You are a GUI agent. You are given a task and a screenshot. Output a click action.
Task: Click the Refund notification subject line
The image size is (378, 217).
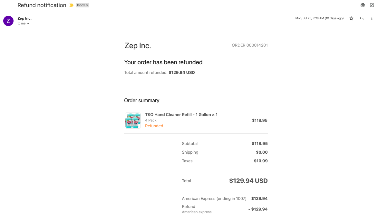[42, 5]
